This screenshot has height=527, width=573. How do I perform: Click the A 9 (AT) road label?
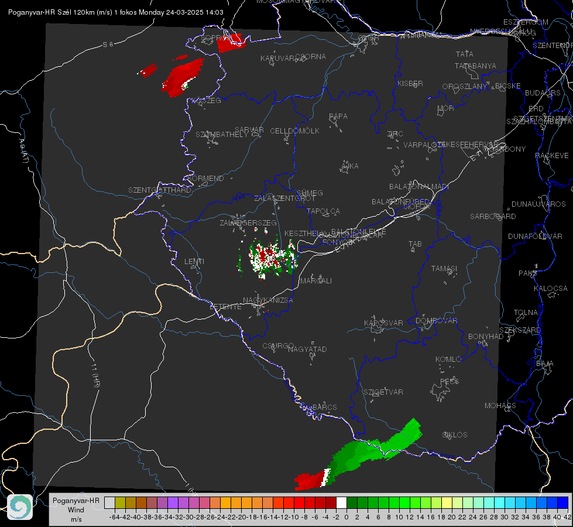tap(23, 151)
